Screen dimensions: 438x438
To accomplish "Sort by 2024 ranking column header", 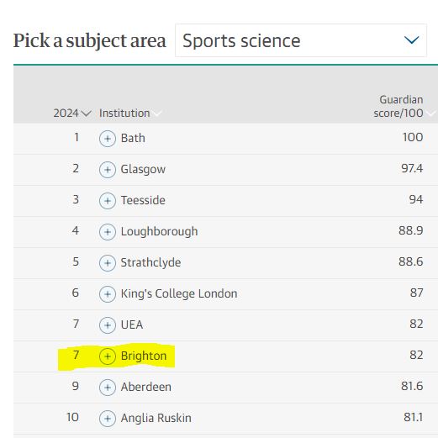I will pos(72,113).
